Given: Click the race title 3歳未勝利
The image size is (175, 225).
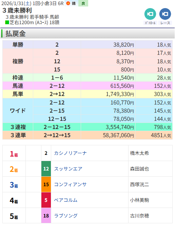Looking at the screenshot, I should (x=17, y=11).
